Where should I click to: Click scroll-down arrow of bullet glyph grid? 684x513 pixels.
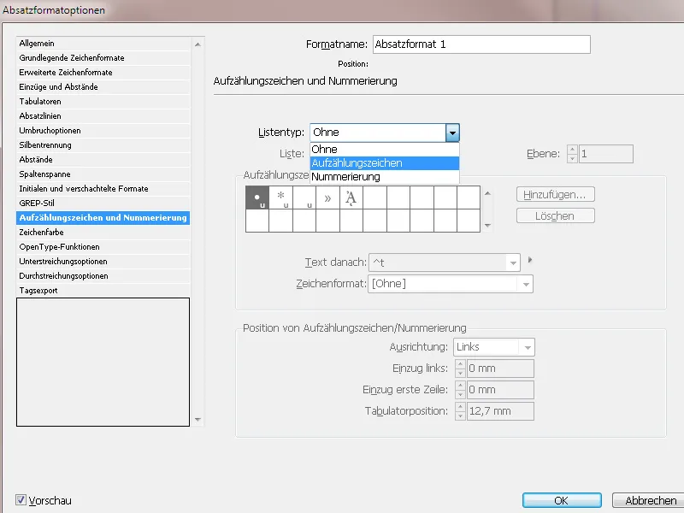(487, 226)
